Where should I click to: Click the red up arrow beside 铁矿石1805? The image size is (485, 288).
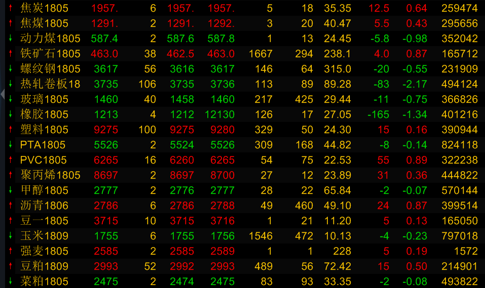pyautogui.click(x=11, y=54)
